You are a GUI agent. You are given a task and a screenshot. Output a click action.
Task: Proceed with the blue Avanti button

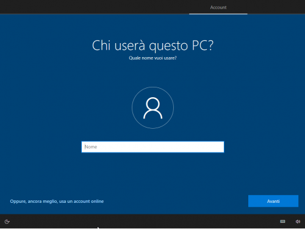click(x=273, y=201)
